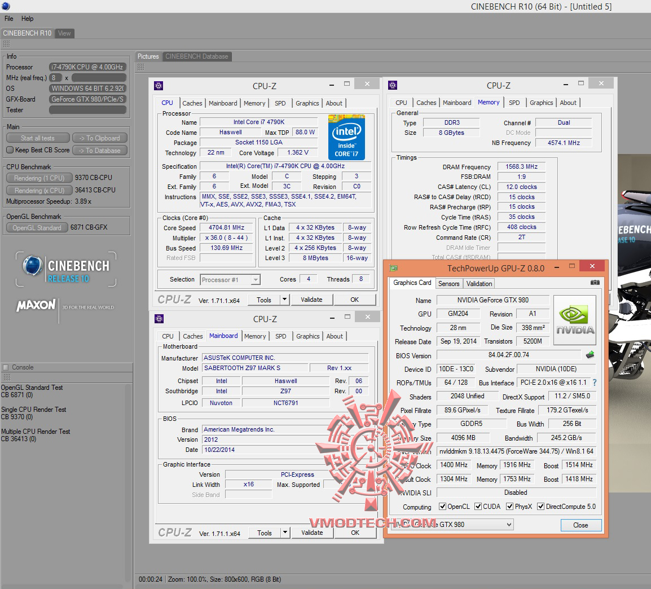The height and width of the screenshot is (589, 651).
Task: Open the File menu
Action: [x=8, y=19]
